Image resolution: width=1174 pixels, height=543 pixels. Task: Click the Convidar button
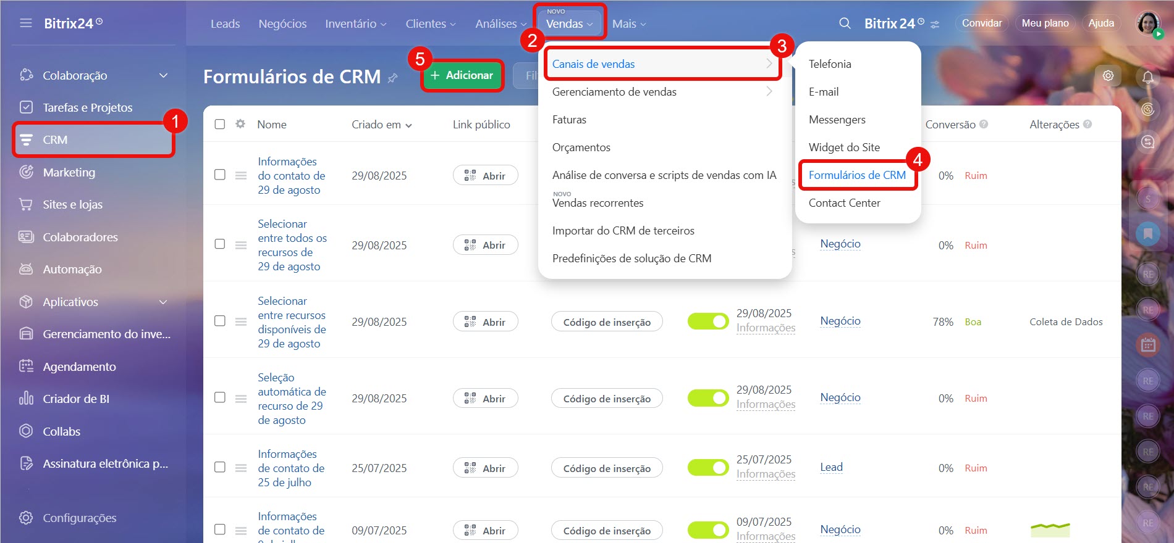(982, 23)
